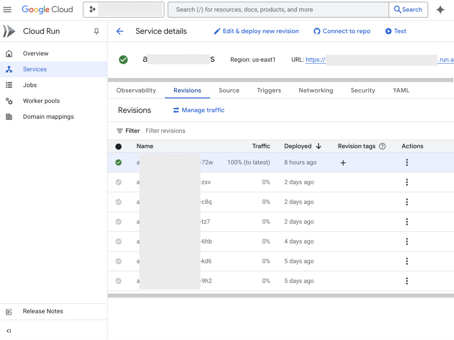Sort by Deployed column arrow
Viewport: 454px width, 340px height.
pos(319,146)
